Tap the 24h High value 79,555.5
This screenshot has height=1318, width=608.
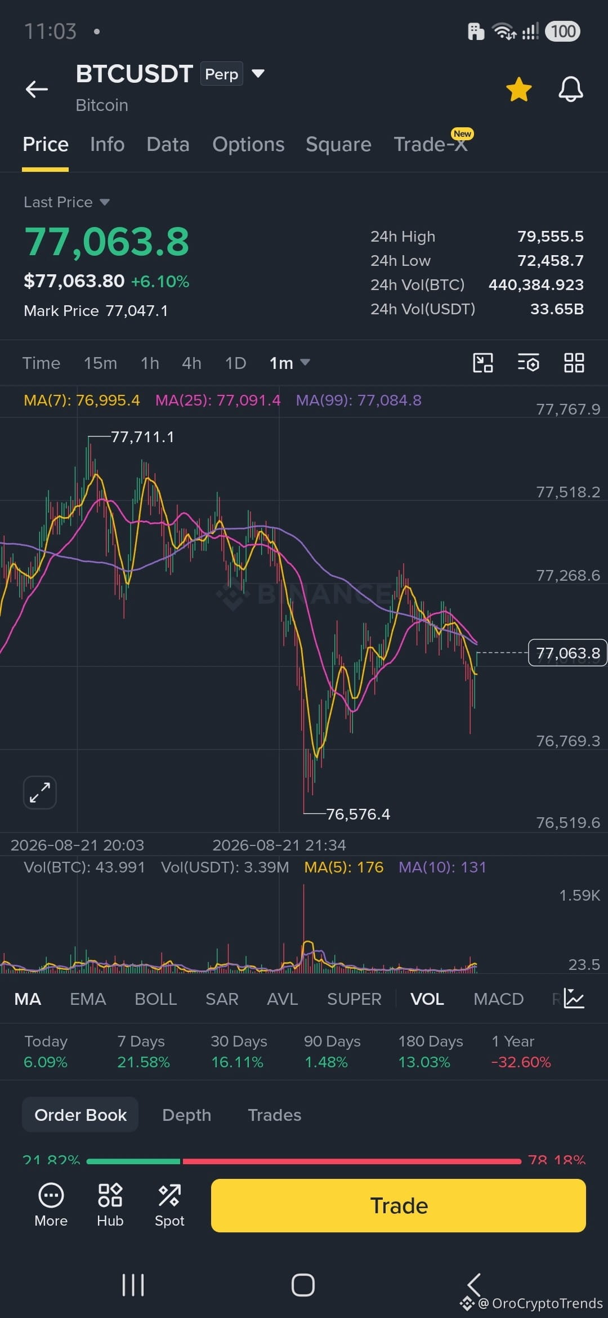(551, 237)
